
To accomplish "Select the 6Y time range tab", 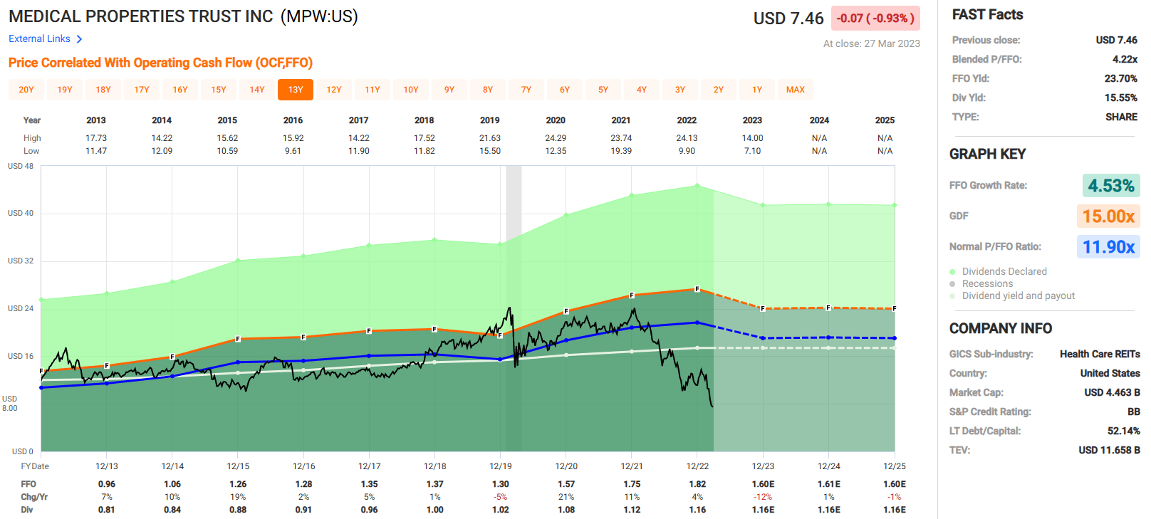I will 565,90.
